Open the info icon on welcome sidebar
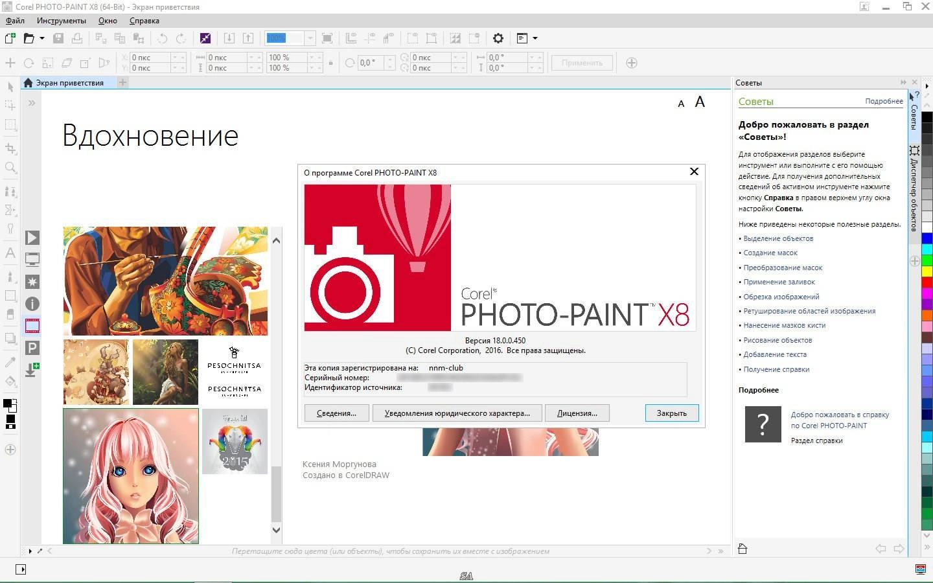The height and width of the screenshot is (583, 933). (32, 304)
